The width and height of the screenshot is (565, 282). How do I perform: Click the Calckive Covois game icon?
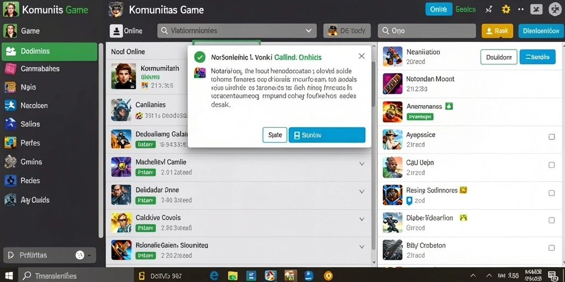click(121, 223)
